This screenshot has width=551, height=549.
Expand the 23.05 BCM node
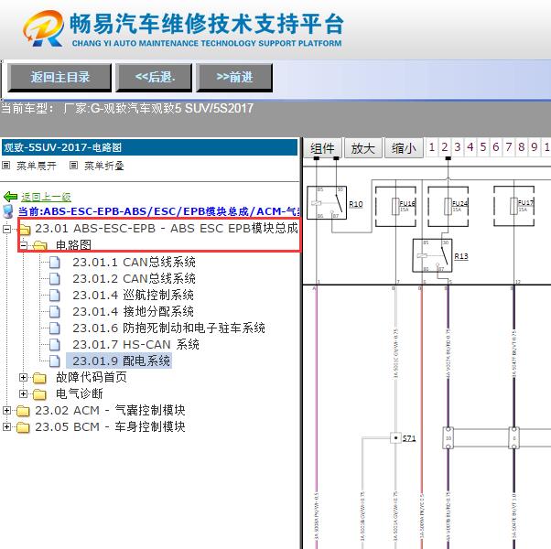pos(6,426)
